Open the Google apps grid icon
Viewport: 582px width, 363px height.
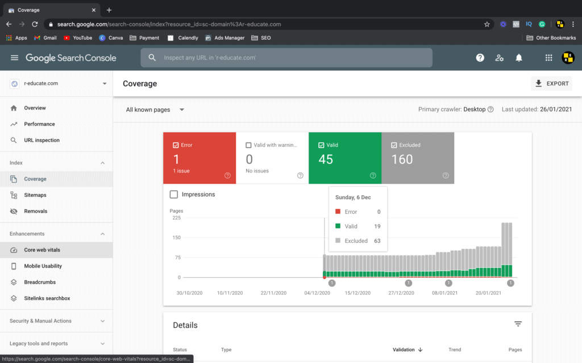[548, 58]
